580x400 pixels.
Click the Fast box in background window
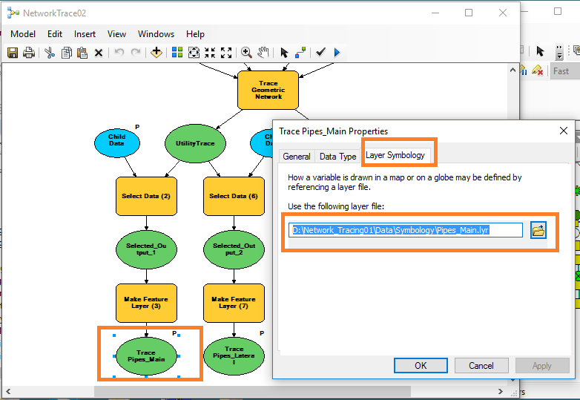click(565, 71)
